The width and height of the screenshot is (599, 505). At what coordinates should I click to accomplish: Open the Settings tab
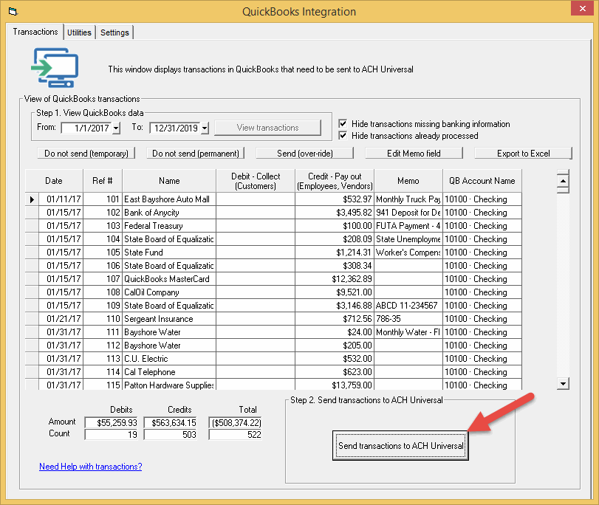point(114,32)
